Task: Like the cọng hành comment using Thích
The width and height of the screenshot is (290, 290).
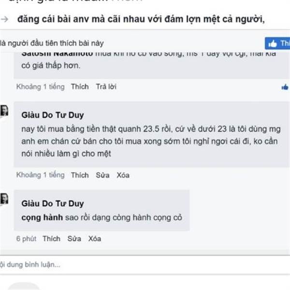Action: (51, 239)
